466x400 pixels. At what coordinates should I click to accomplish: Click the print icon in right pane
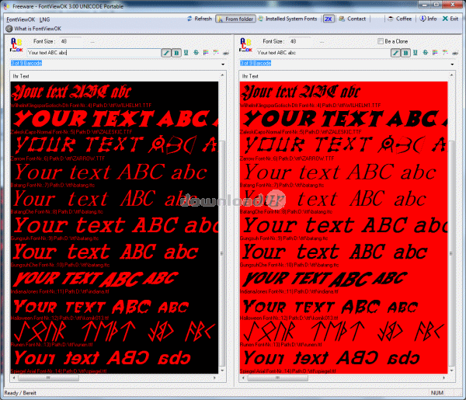coord(455,53)
